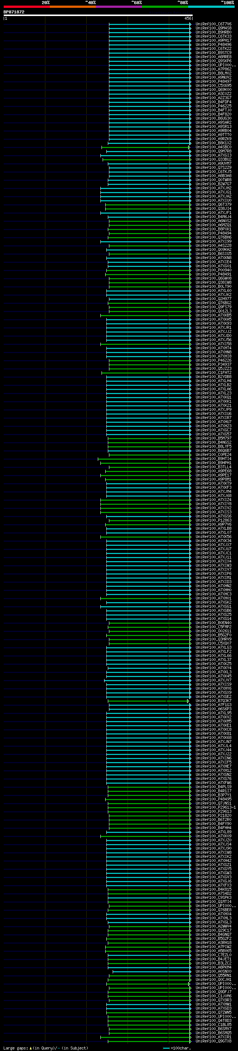Select green alignment bar for UniRef100_A4SBC0
238x1051 pixels.
point(146,147)
